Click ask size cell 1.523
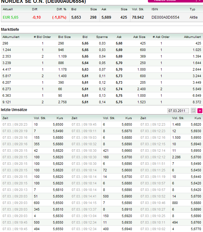Screen dimensions: 203x232 coord(141,102)
